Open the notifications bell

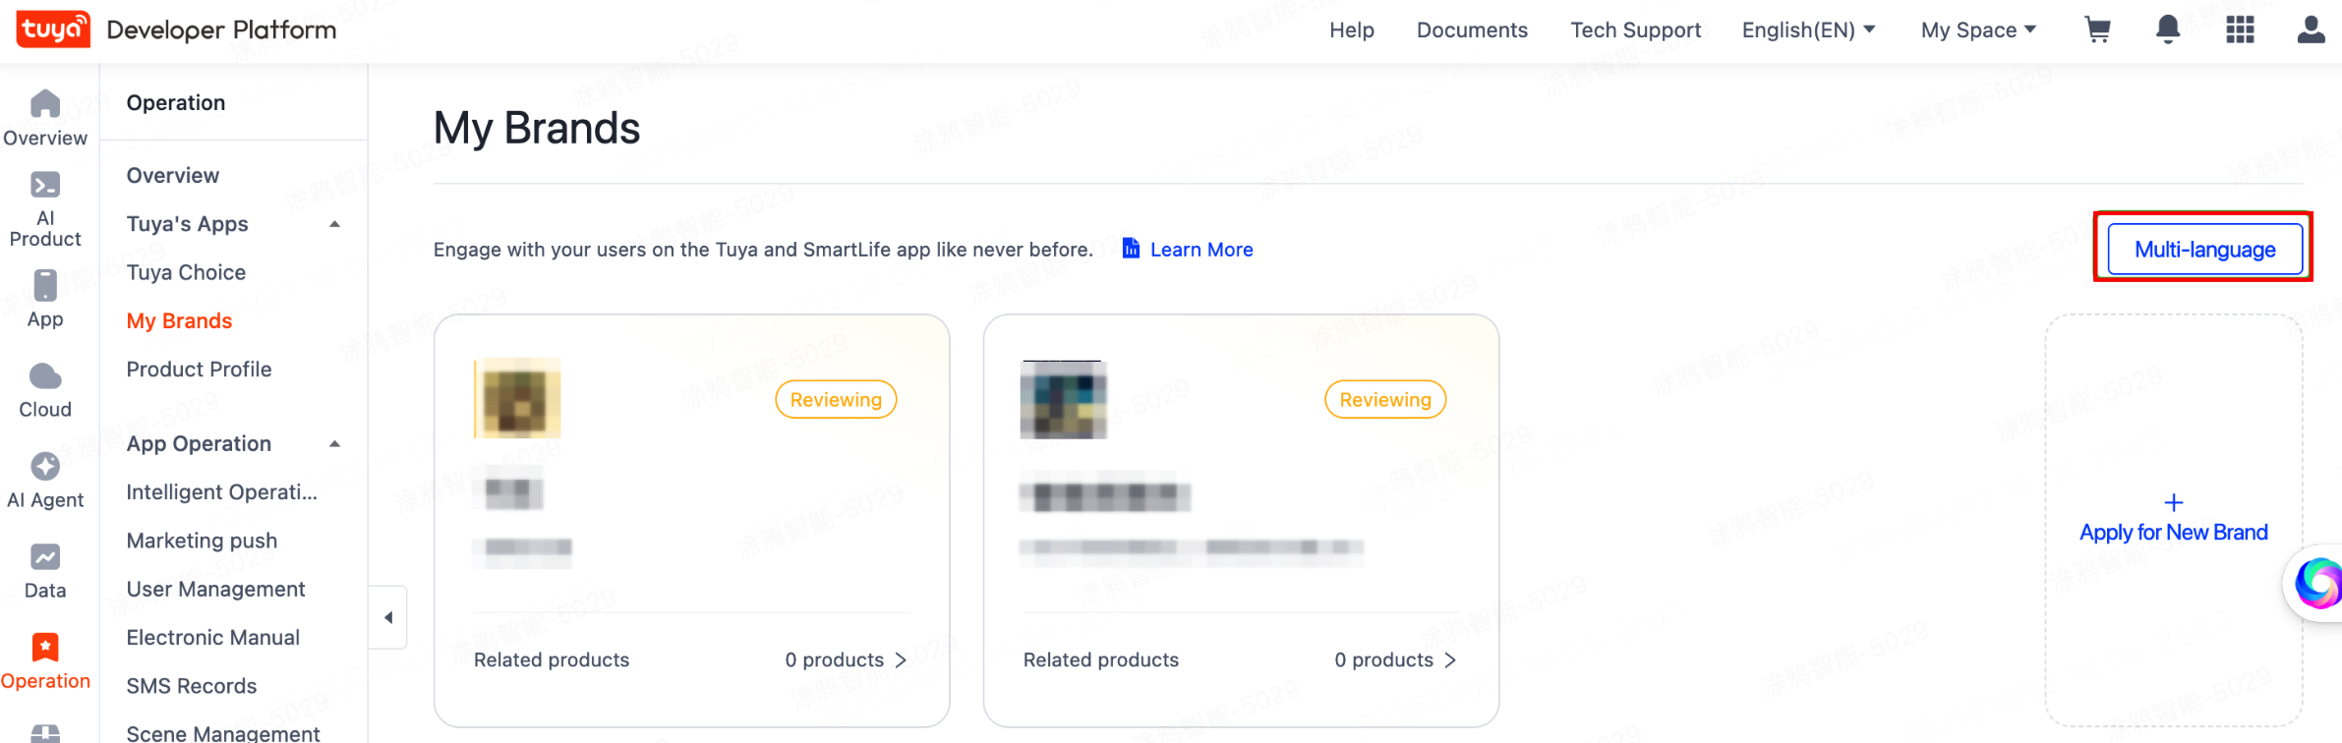coord(2168,29)
